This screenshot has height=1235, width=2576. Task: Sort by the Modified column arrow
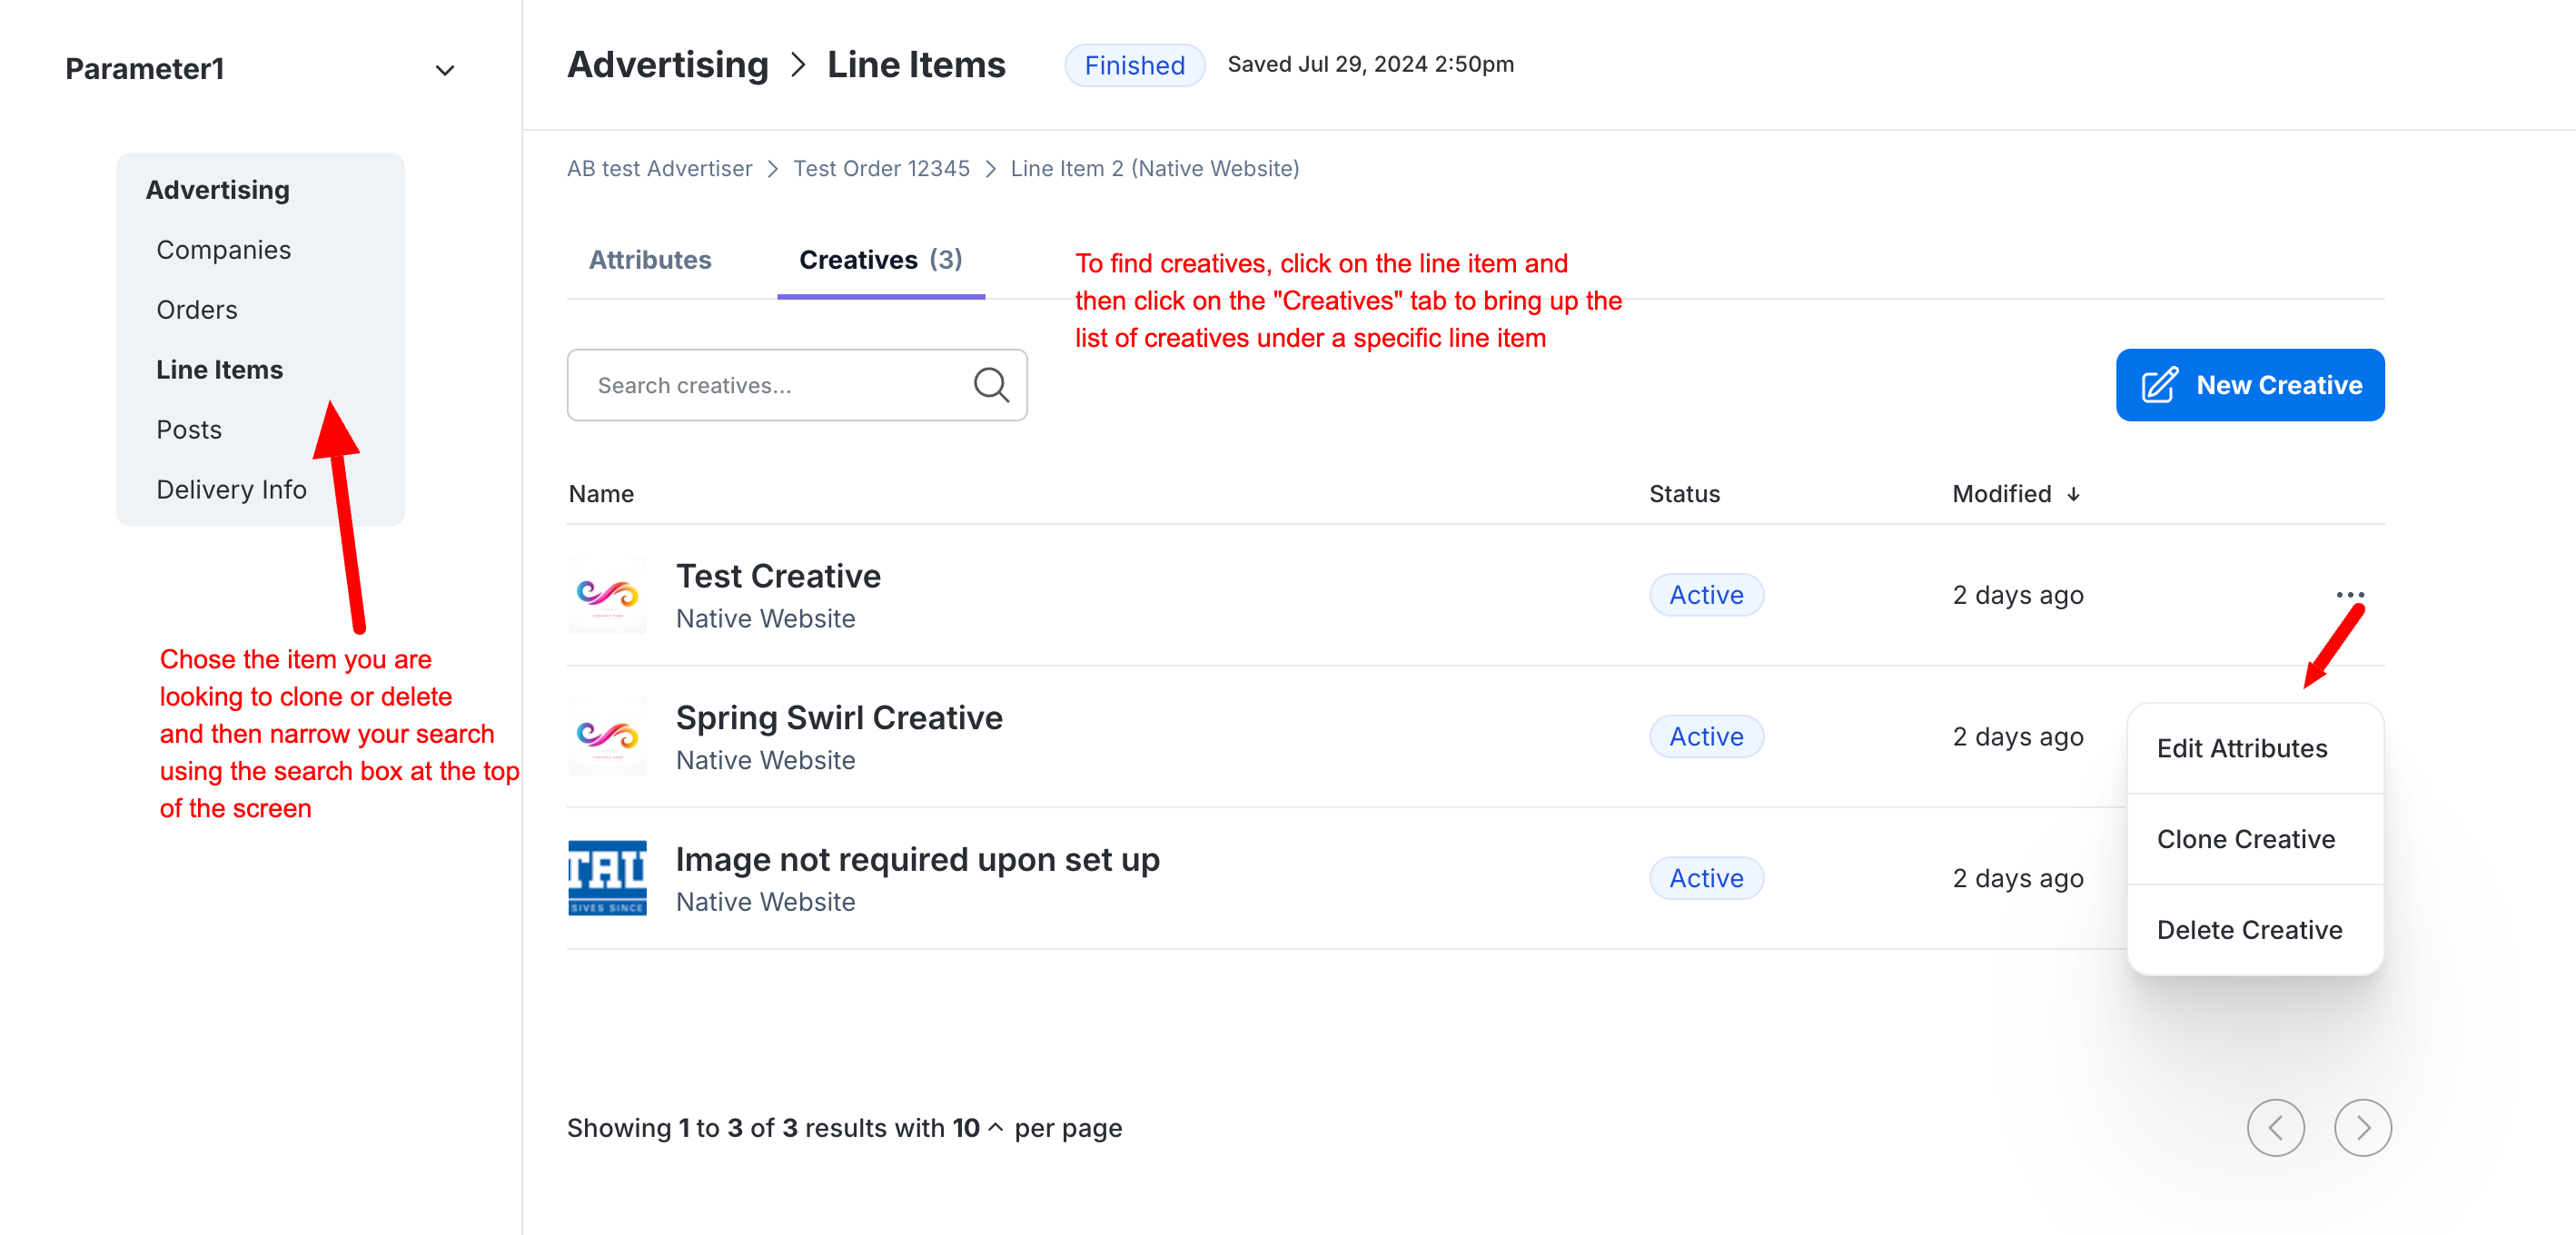[x=2074, y=494]
